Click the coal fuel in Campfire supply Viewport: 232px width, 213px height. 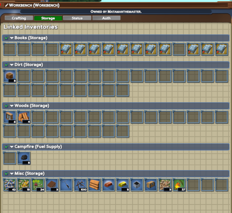click(24, 158)
